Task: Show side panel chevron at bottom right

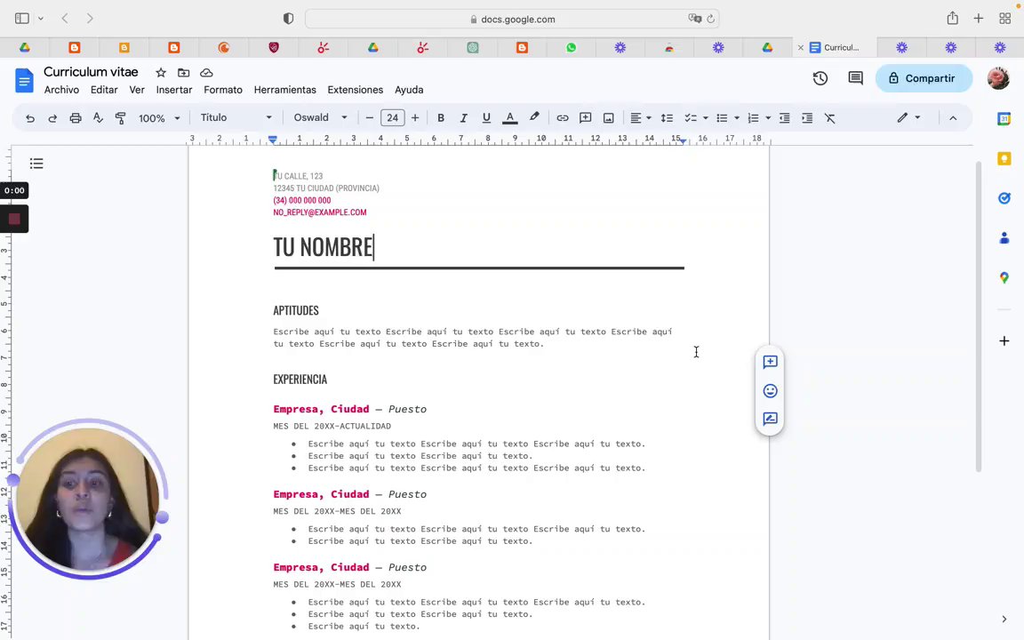Action: point(1004,619)
